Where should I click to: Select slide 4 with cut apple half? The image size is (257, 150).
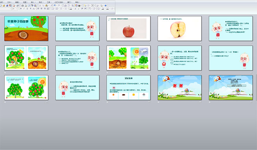click(x=180, y=28)
